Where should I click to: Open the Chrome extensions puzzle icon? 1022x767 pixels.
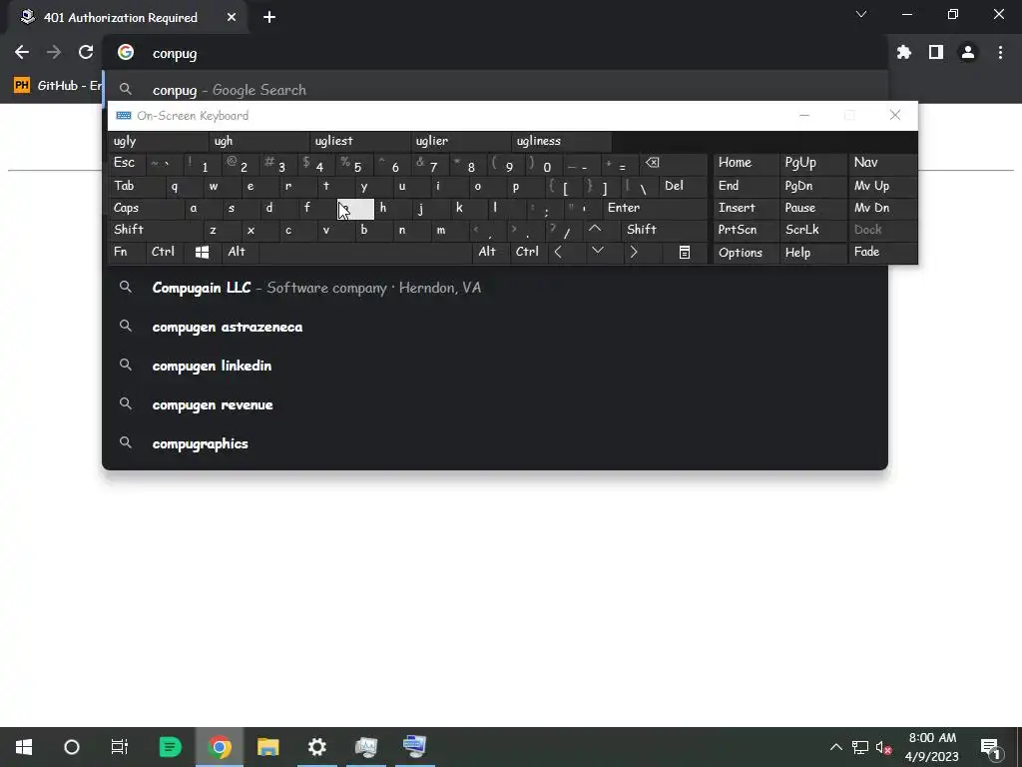pos(903,52)
